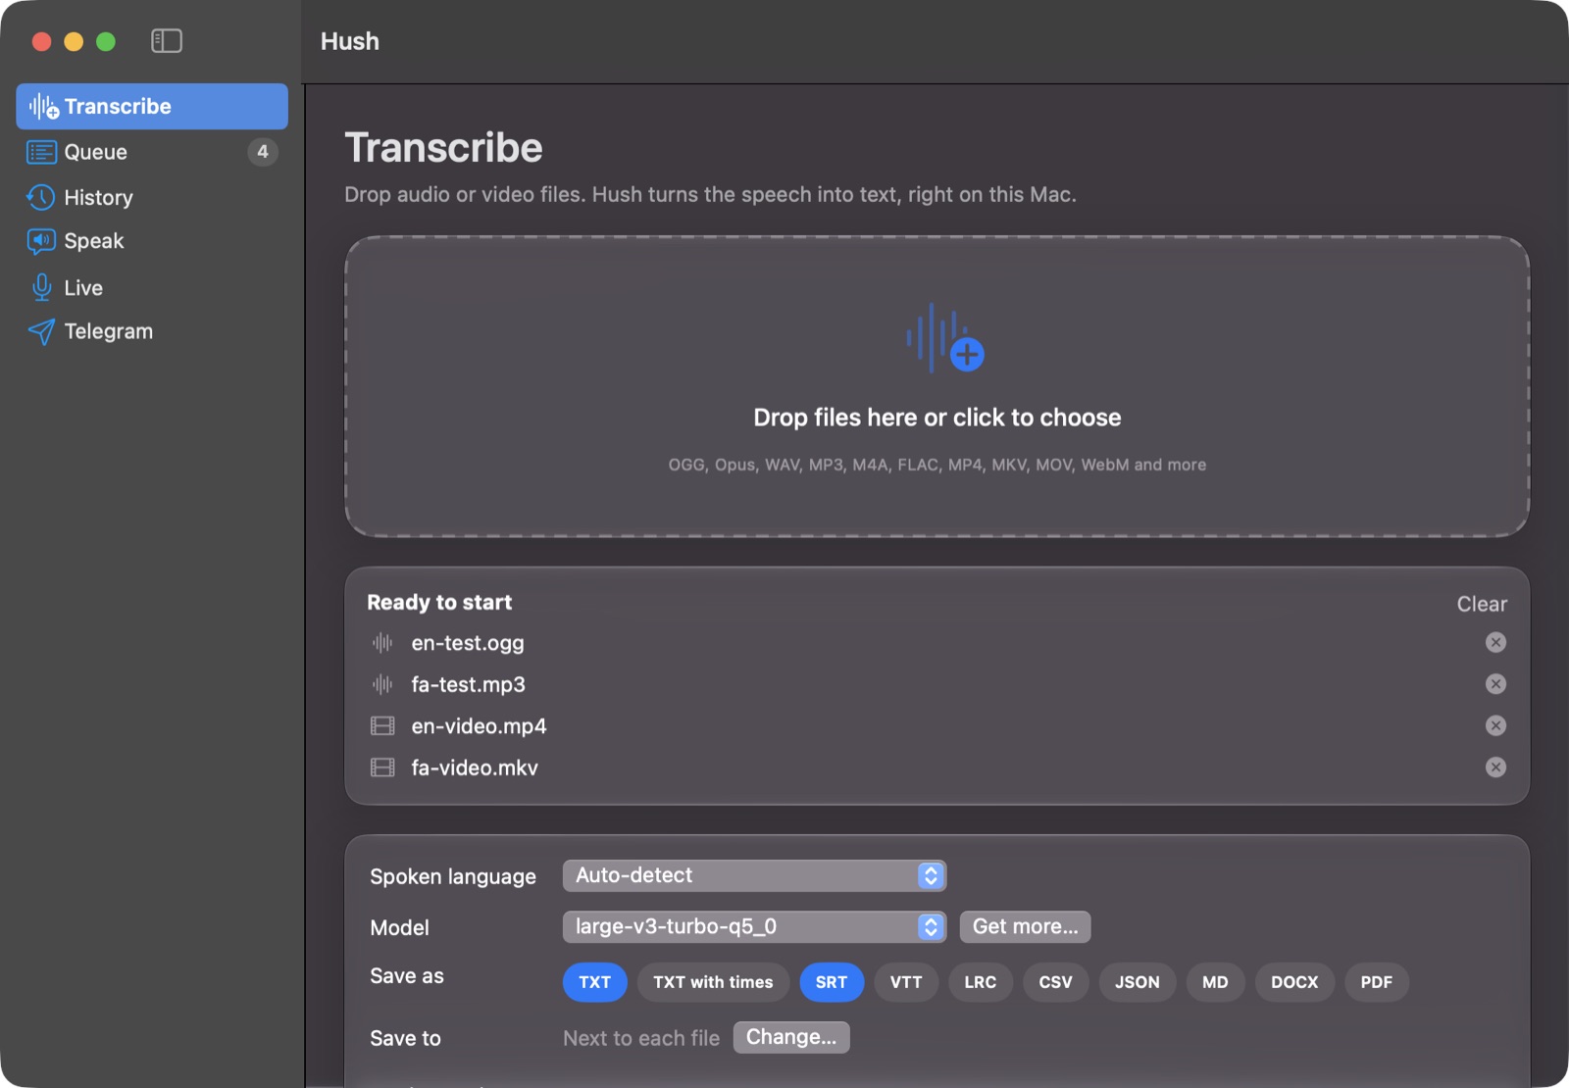Click the Queue list icon in sidebar
The image size is (1569, 1088).
point(41,152)
